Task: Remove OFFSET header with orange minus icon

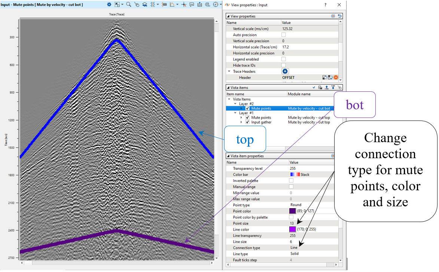Action: 336,78
